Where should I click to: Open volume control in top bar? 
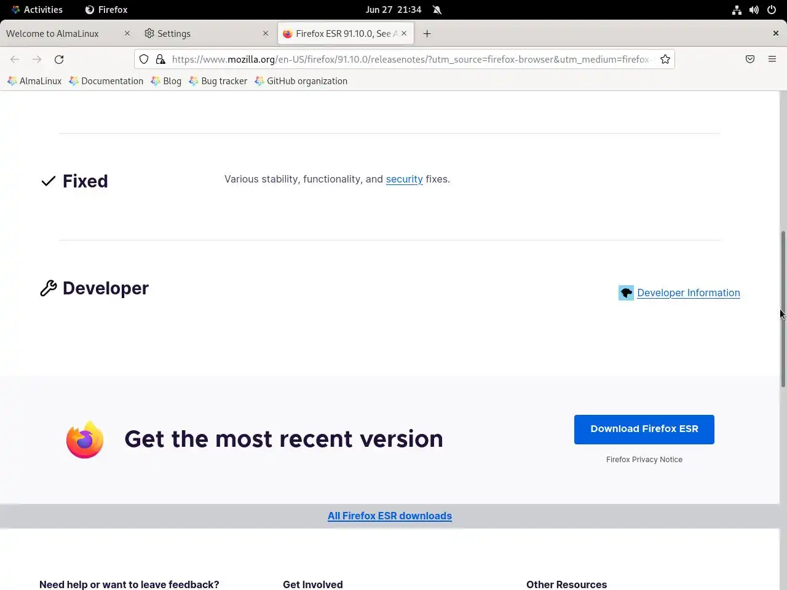click(754, 10)
